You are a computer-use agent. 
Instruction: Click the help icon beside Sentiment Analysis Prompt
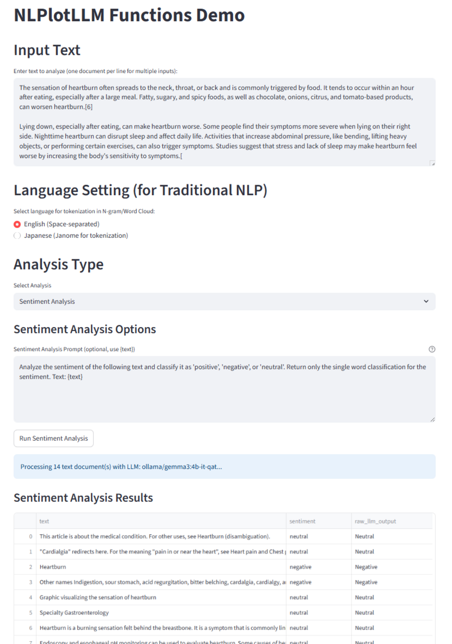point(432,349)
